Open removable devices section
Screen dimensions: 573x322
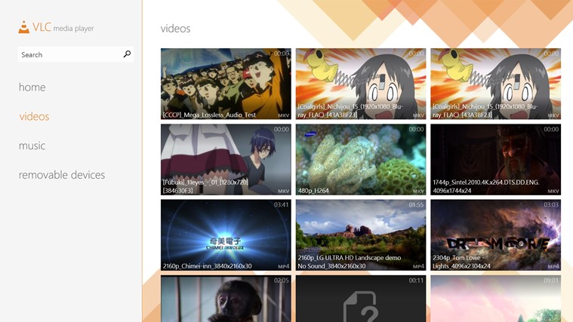point(62,175)
